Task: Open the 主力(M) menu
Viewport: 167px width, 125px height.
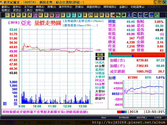Action: tap(28, 7)
